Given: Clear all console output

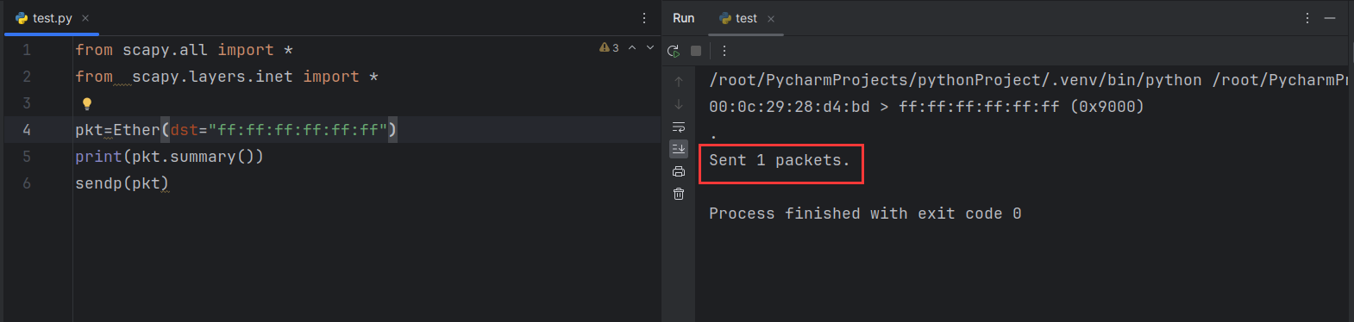Looking at the screenshot, I should 679,194.
